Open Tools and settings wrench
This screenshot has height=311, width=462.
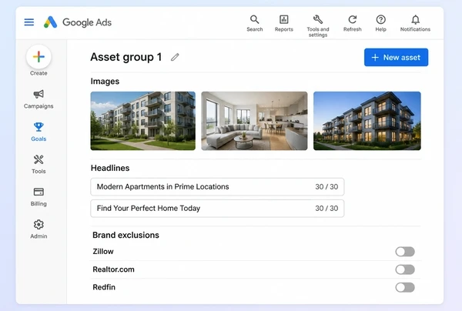[317, 26]
